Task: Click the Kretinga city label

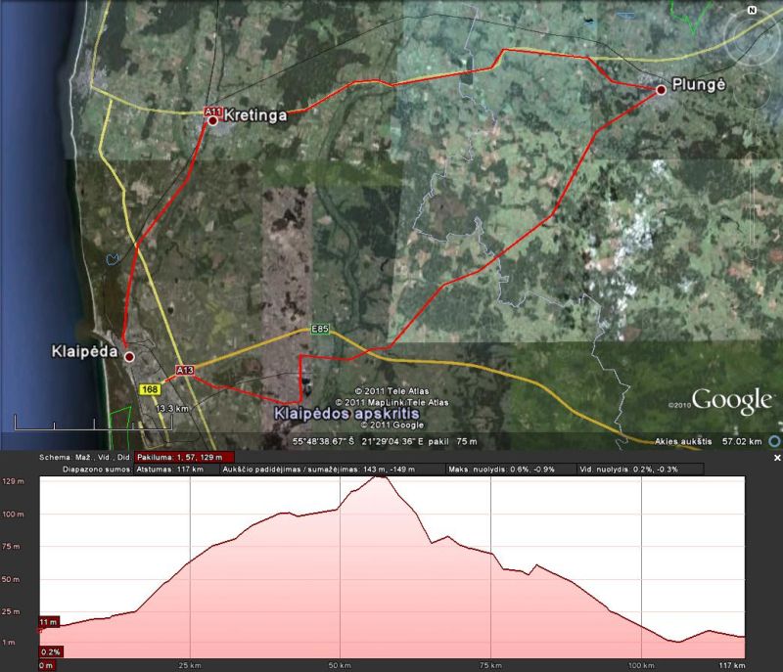Action: click(x=255, y=115)
